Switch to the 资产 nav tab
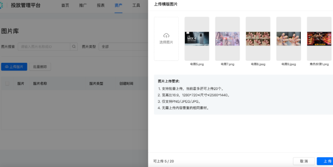Screen dimensions: 333x167 pos(118,5)
